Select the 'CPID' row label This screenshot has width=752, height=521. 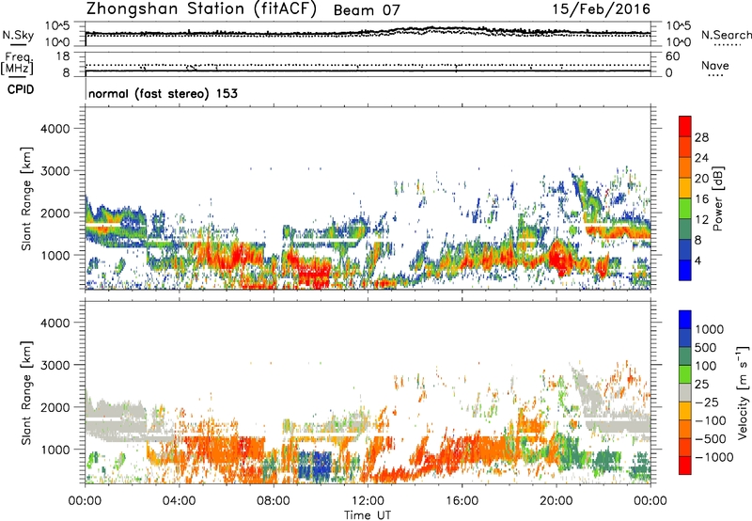pos(21,89)
